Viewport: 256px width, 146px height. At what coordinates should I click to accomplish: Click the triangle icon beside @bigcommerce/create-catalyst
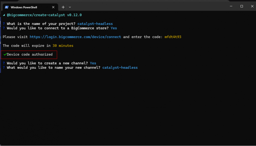click(4, 15)
